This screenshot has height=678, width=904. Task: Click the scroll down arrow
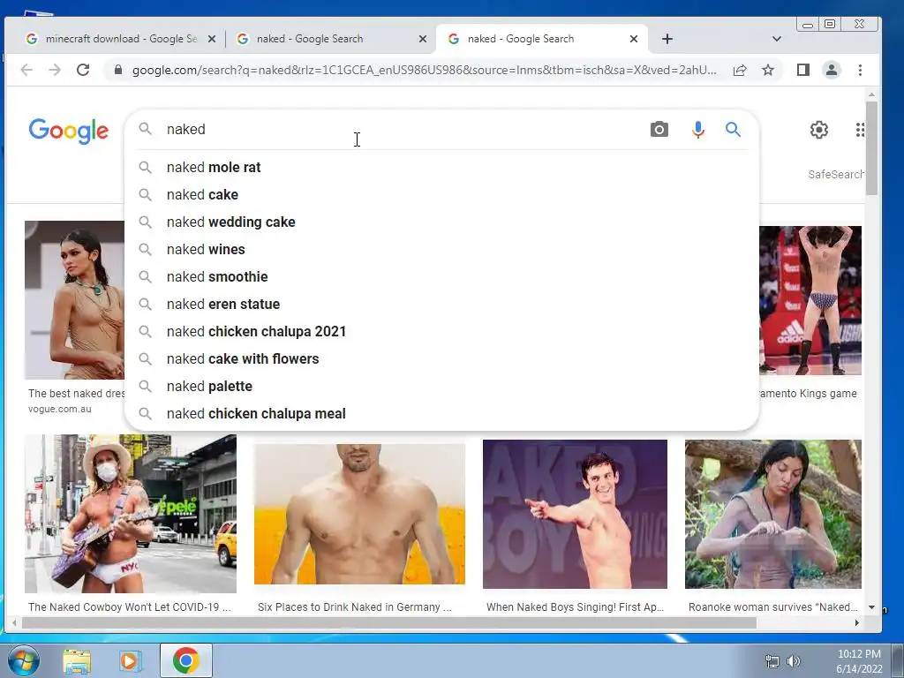coord(871,607)
